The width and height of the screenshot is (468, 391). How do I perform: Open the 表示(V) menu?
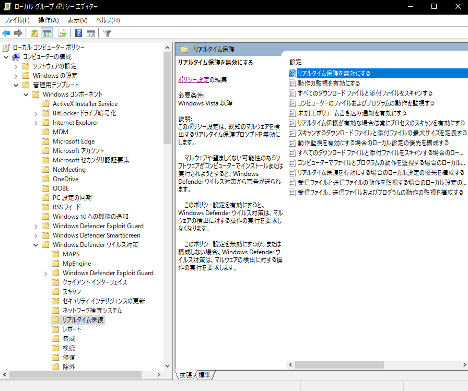click(77, 20)
